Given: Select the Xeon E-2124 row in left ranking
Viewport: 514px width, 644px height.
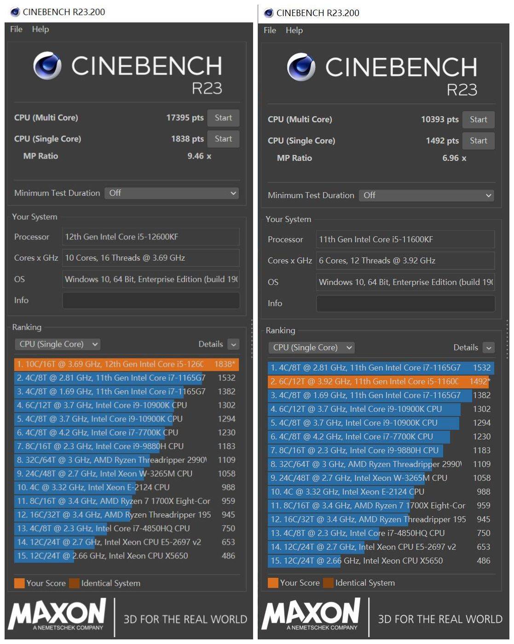Looking at the screenshot, I should click(x=127, y=487).
